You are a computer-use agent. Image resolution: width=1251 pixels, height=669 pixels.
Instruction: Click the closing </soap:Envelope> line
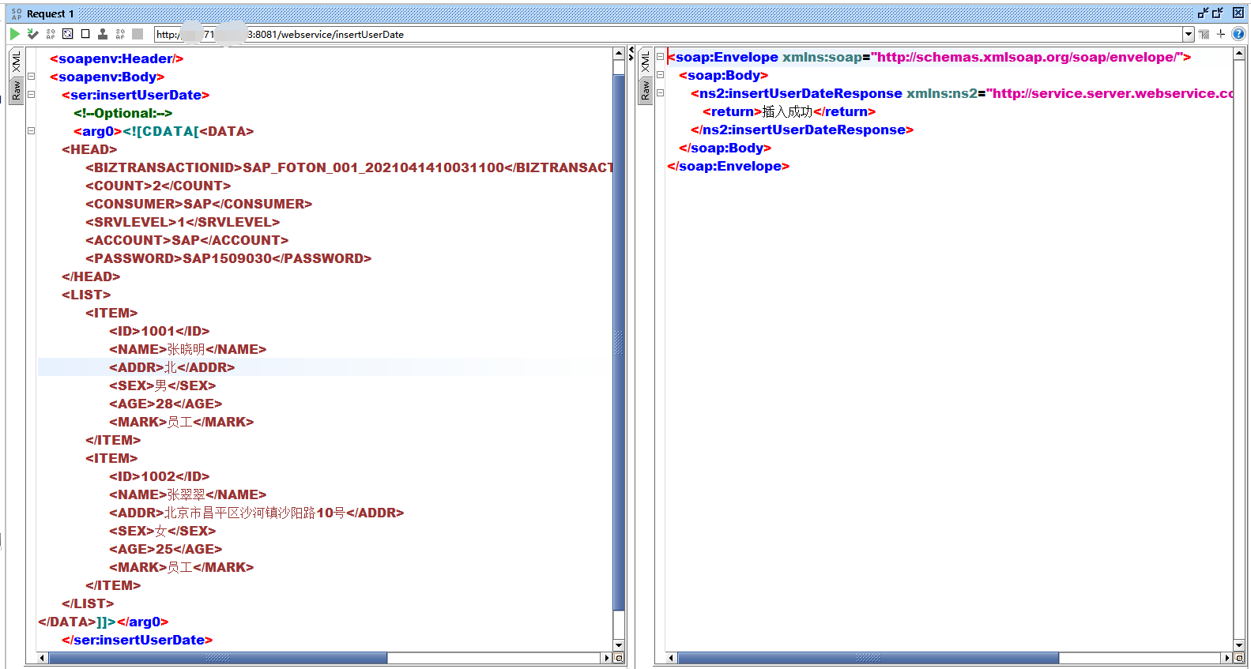729,166
